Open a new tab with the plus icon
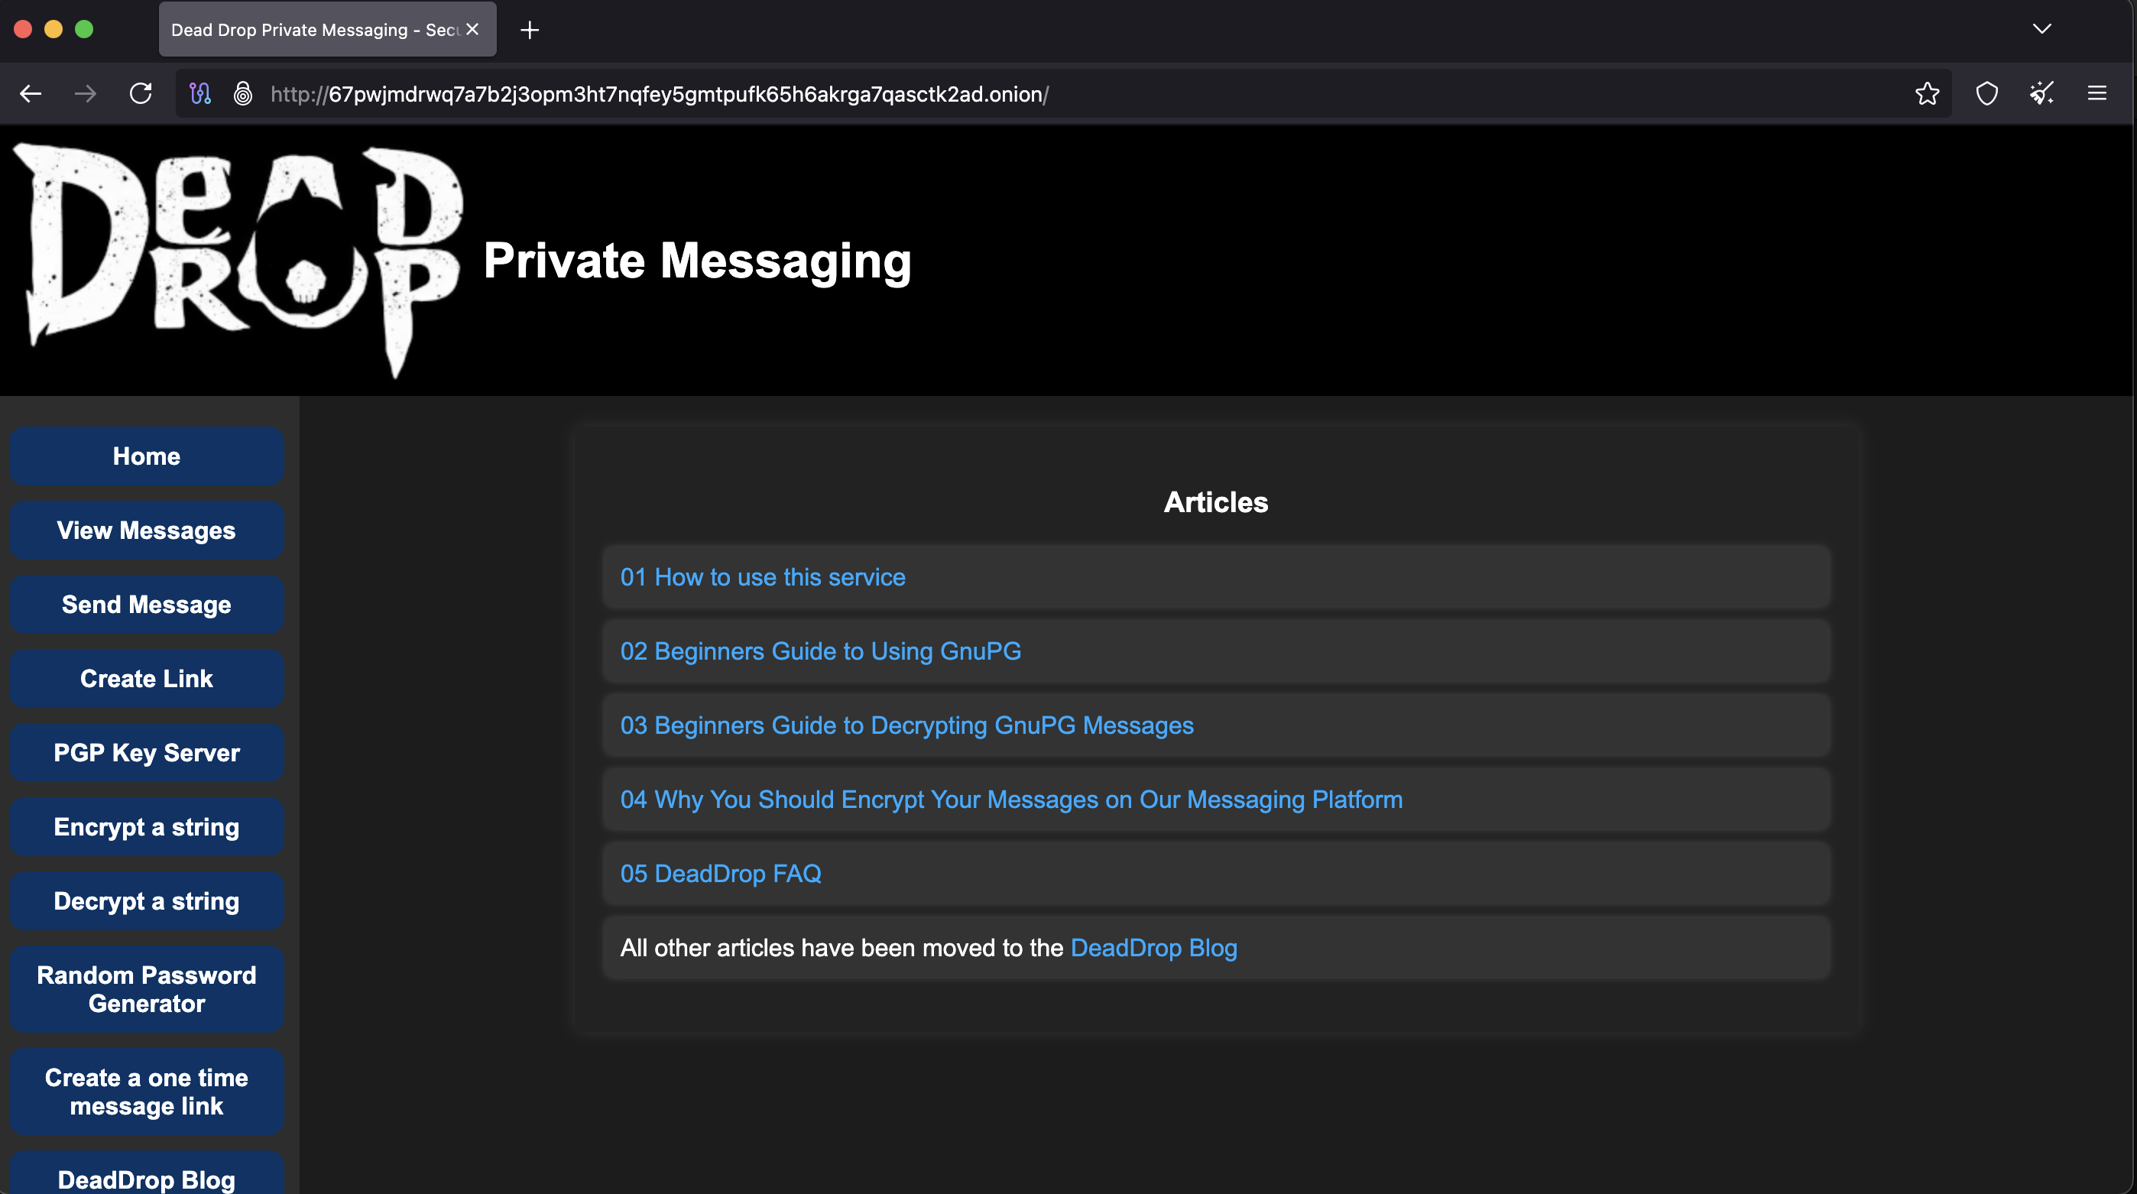This screenshot has width=2137, height=1194. pyautogui.click(x=529, y=30)
